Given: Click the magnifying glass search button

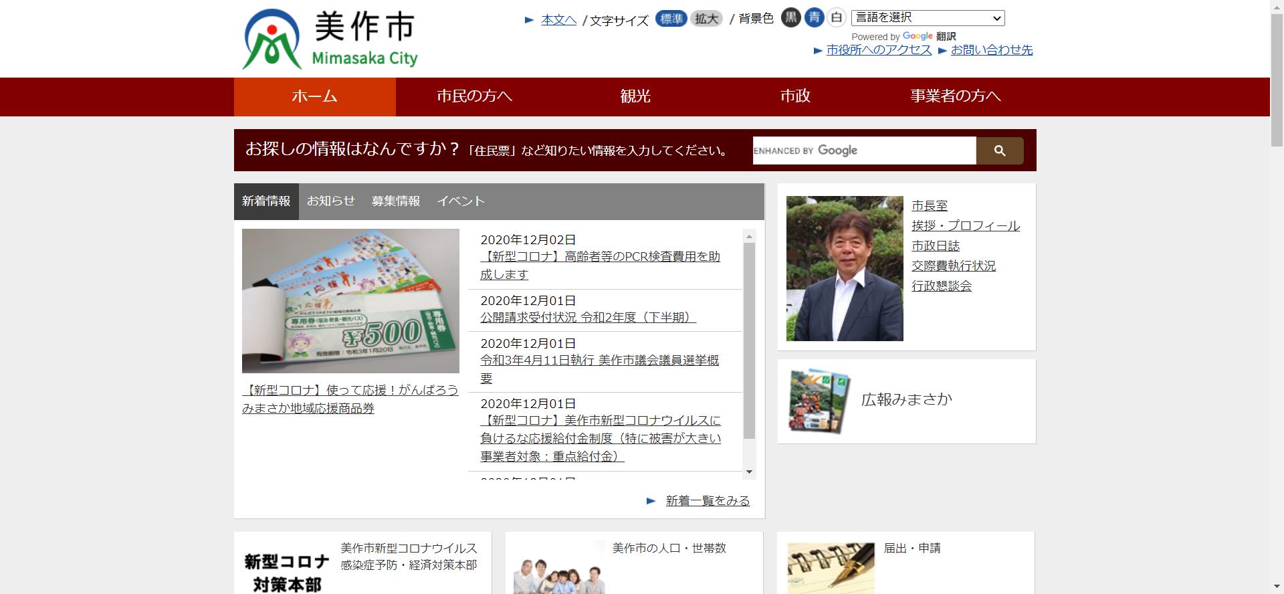Looking at the screenshot, I should 999,151.
